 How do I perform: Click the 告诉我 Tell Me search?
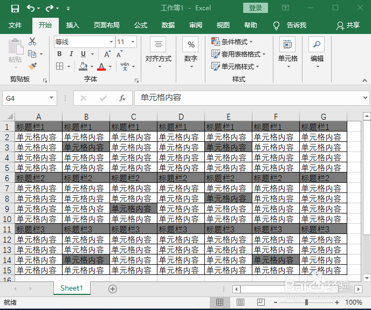click(290, 25)
